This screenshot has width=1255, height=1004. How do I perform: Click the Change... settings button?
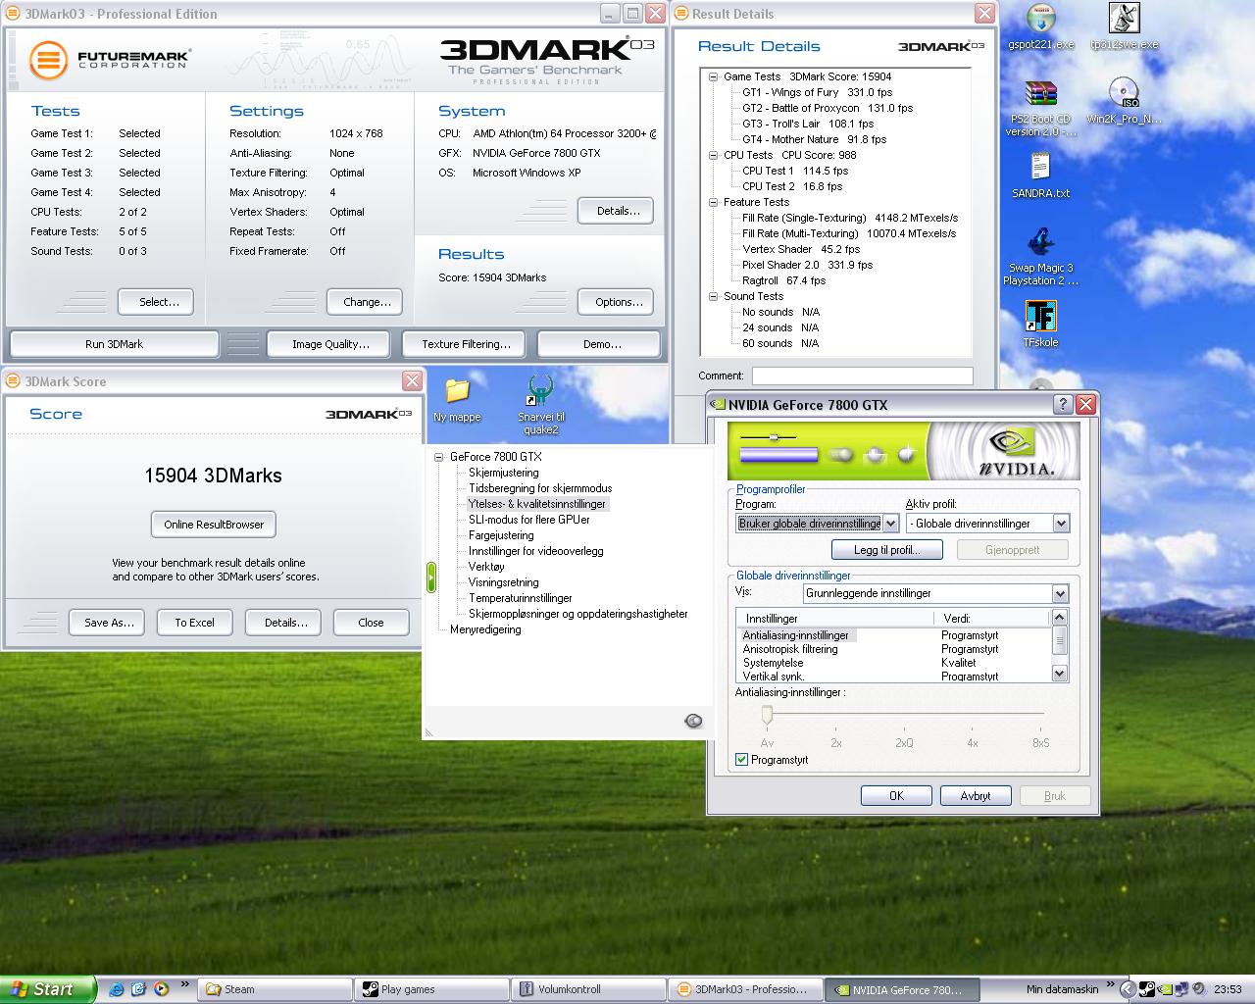(x=367, y=302)
